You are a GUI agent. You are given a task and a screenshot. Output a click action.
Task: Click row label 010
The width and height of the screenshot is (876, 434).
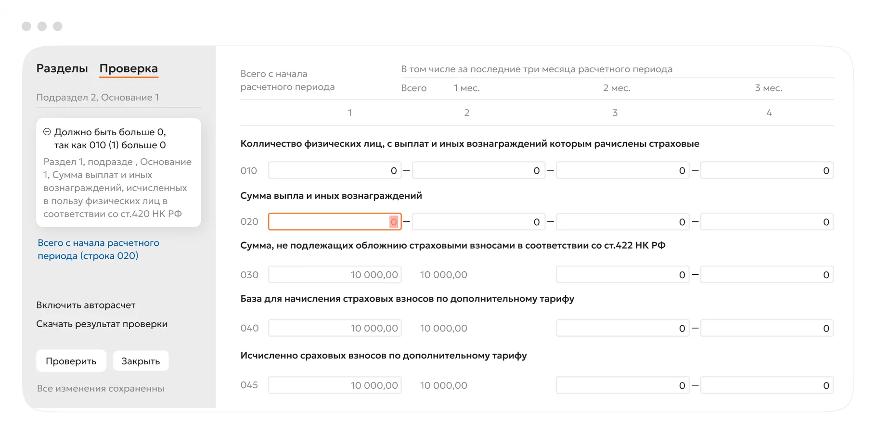coord(249,170)
